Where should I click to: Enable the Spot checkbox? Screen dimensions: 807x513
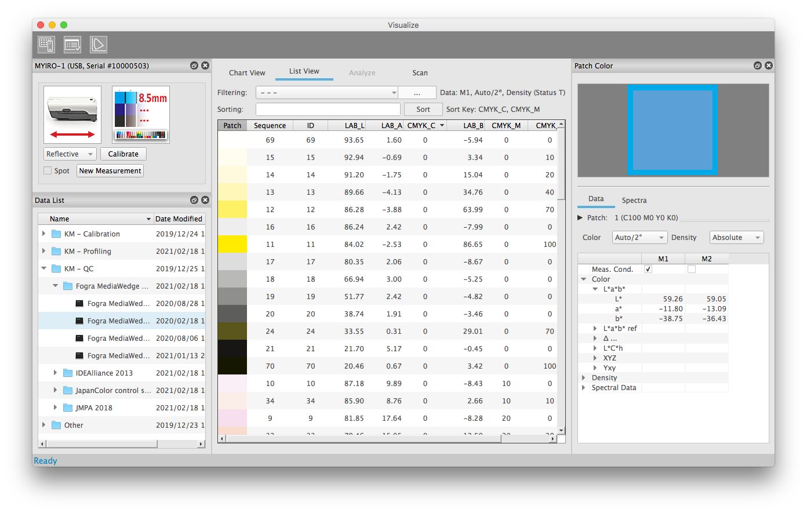point(48,171)
